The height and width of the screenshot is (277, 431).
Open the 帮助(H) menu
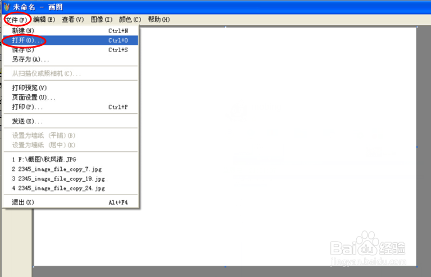click(x=158, y=20)
